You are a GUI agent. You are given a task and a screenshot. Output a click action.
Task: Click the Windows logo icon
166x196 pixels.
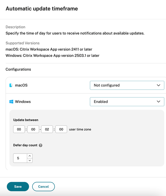click(x=11, y=102)
